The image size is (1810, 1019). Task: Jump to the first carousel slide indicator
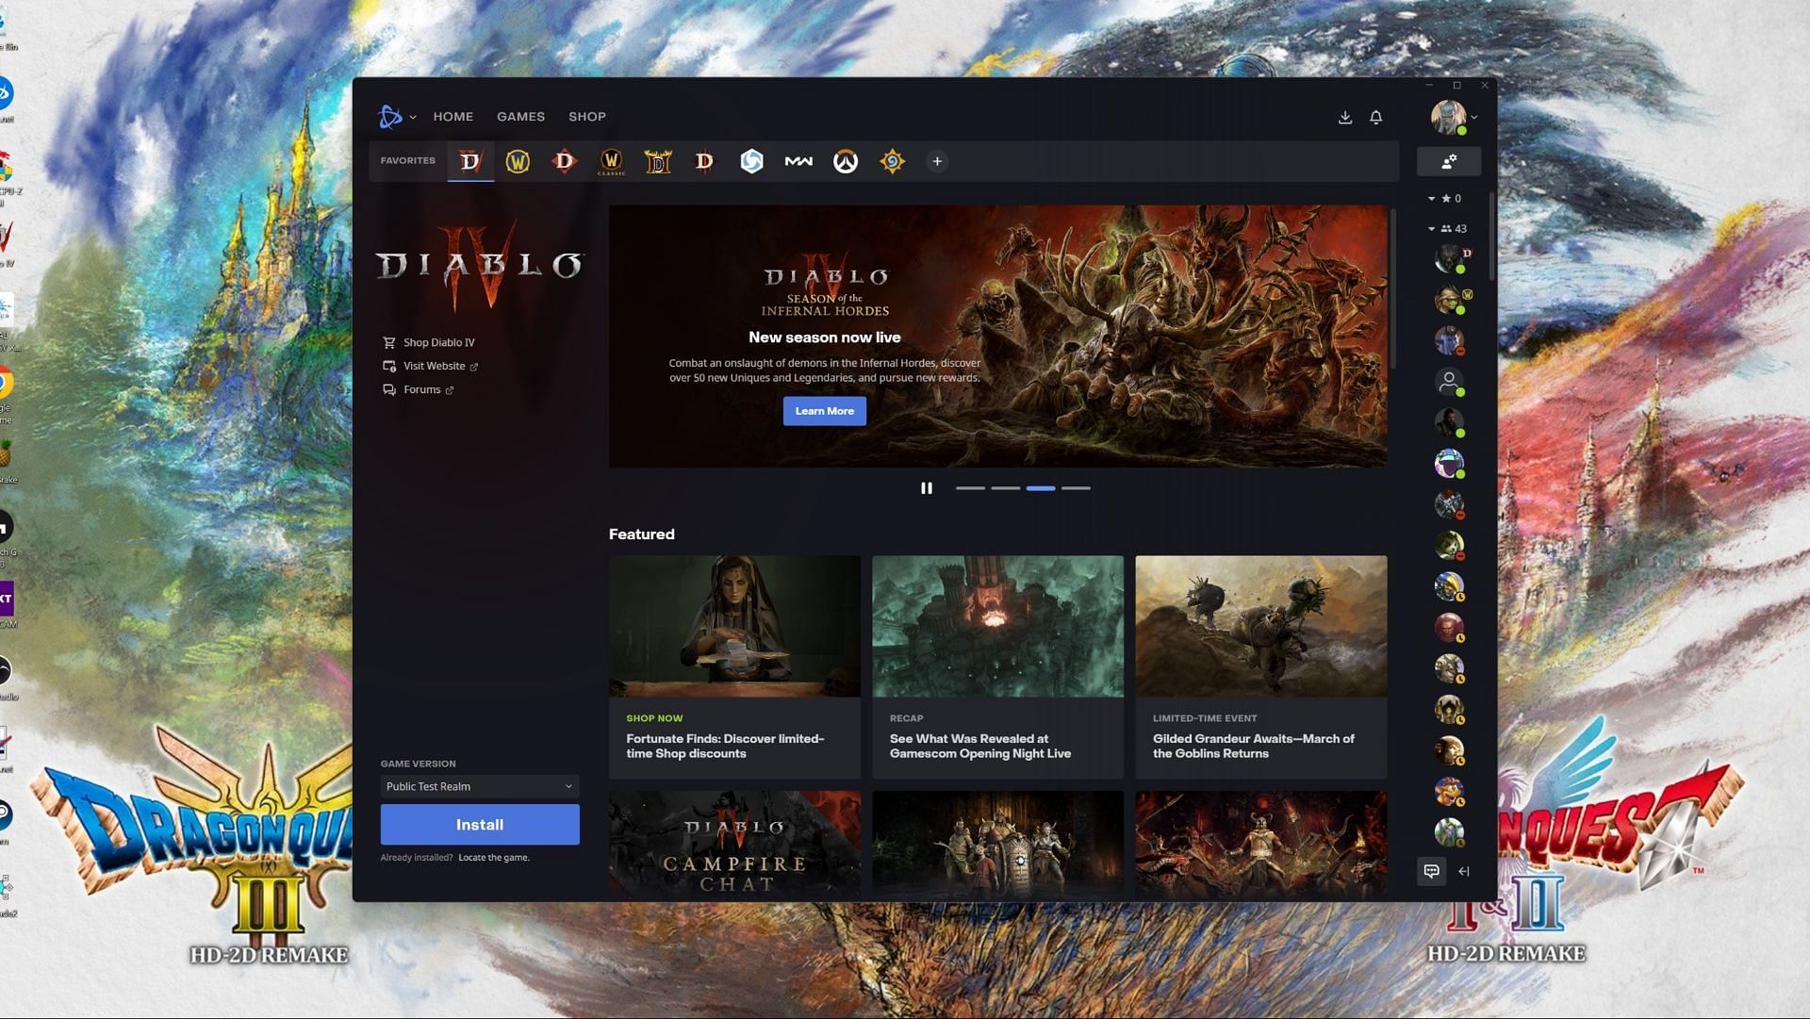970,487
